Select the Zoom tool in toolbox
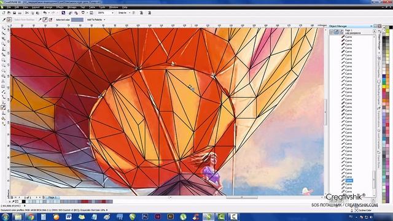 click(x=4, y=44)
